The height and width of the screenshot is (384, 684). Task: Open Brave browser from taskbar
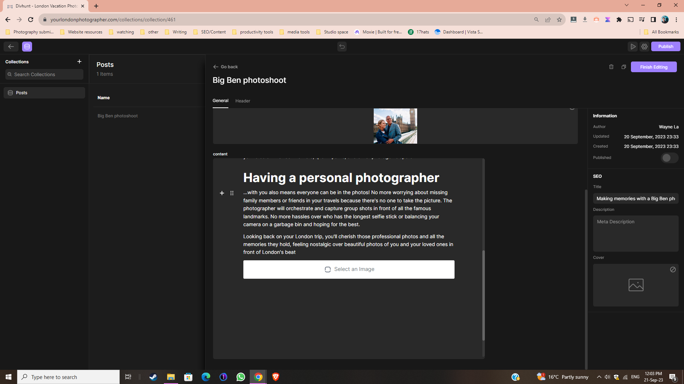[276, 377]
